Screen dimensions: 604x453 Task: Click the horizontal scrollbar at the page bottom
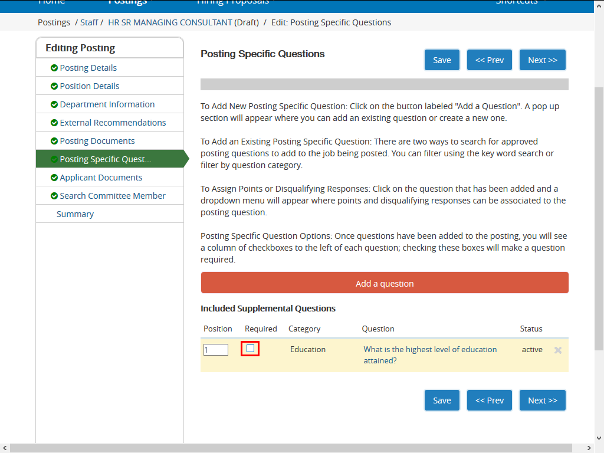tap(295, 448)
